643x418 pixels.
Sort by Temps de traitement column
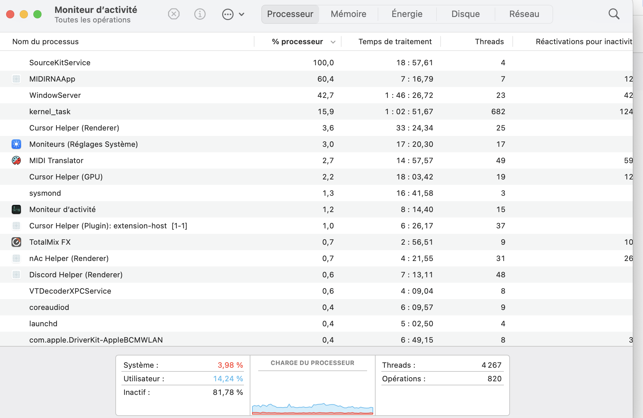tap(395, 42)
